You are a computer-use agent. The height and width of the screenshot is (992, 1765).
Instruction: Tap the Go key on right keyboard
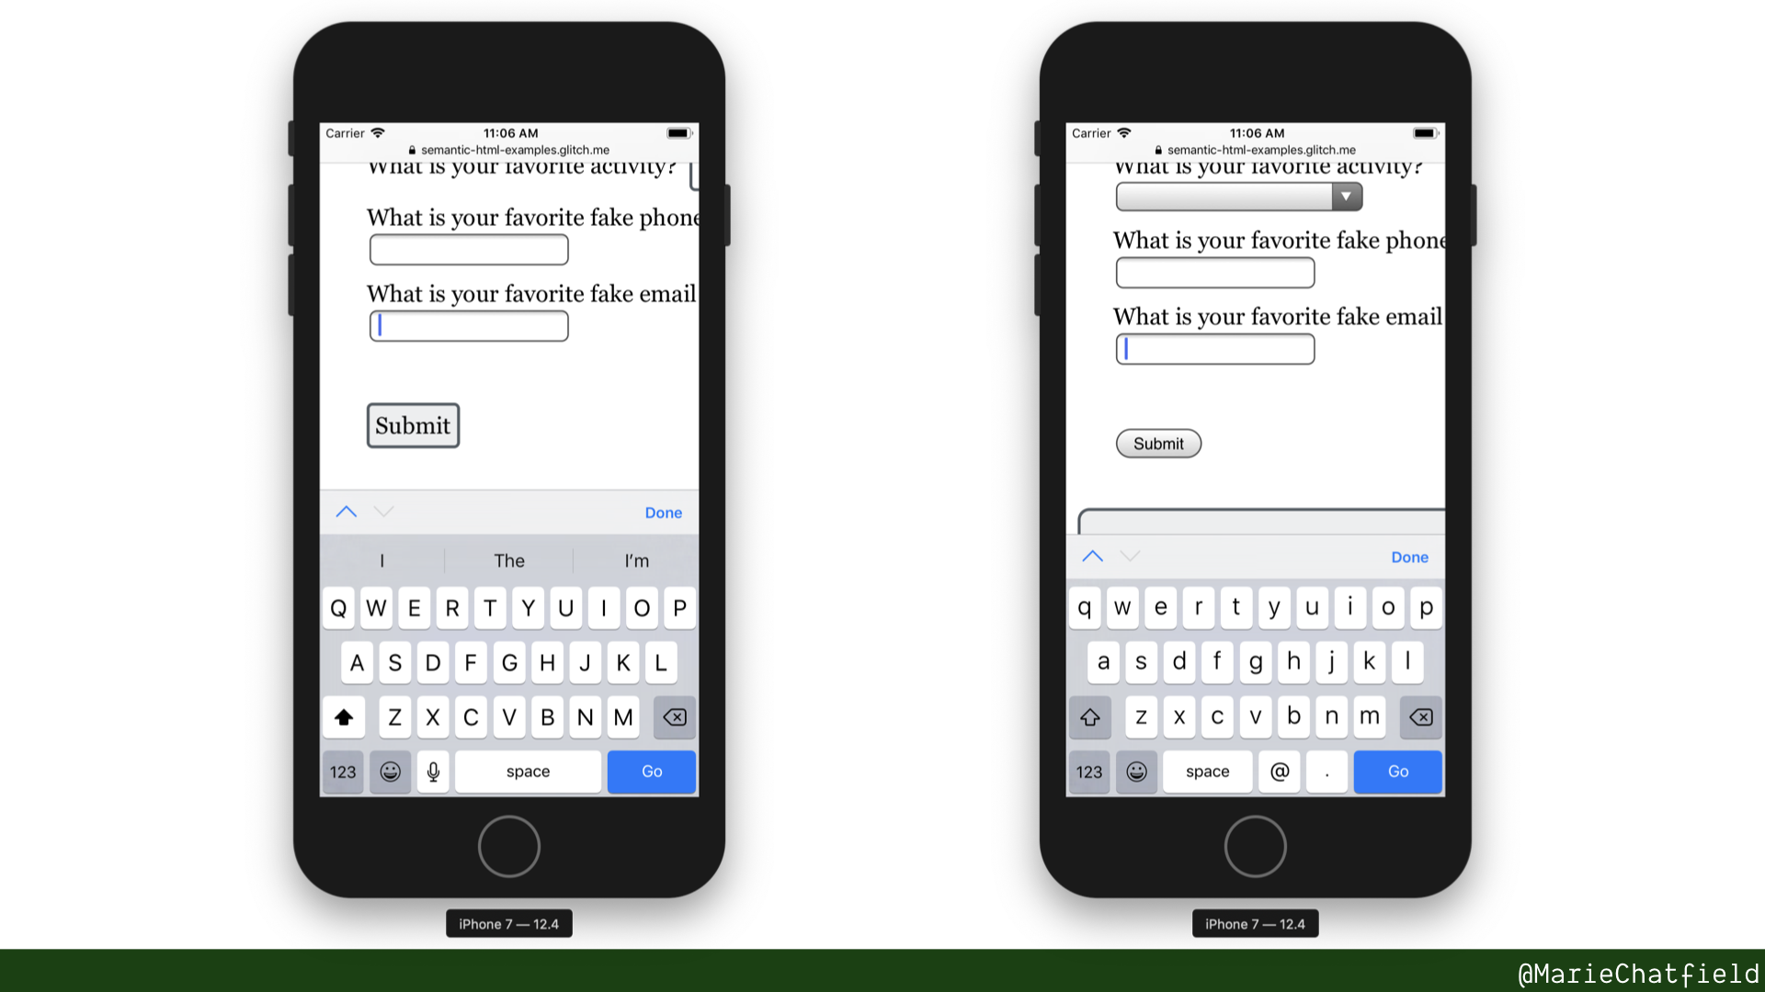point(1397,772)
